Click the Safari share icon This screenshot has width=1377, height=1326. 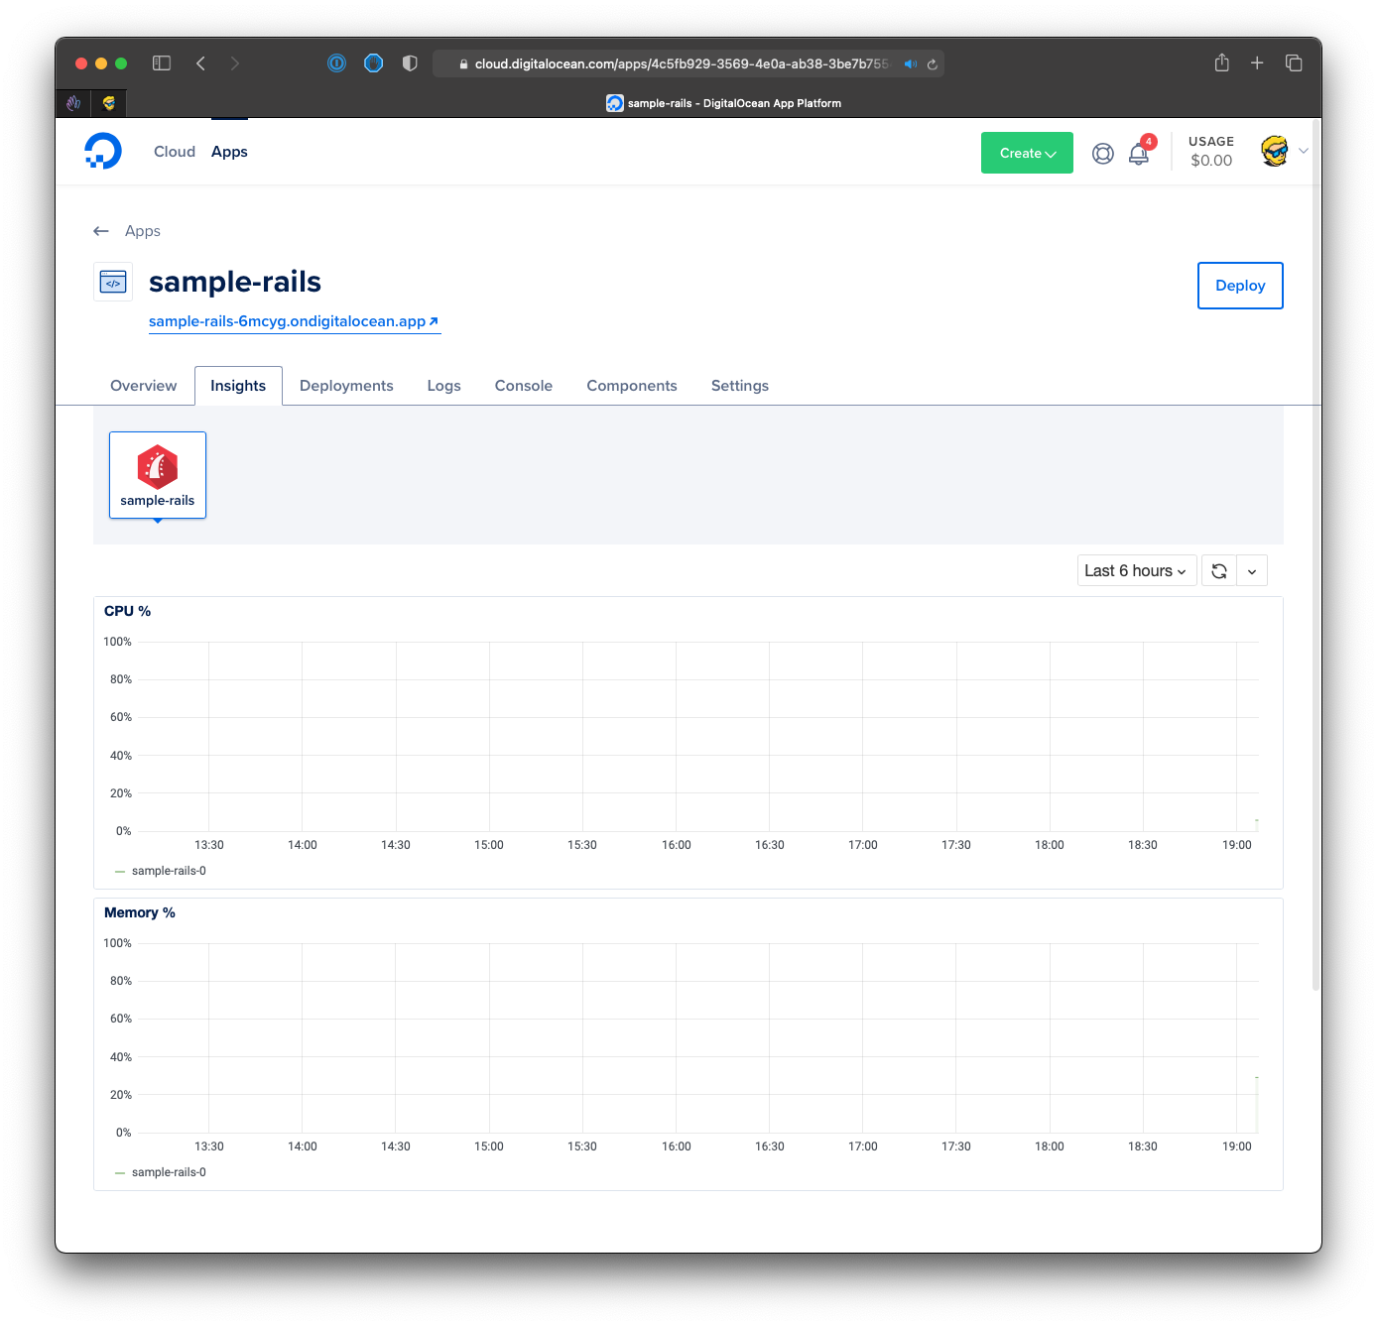pyautogui.click(x=1221, y=63)
